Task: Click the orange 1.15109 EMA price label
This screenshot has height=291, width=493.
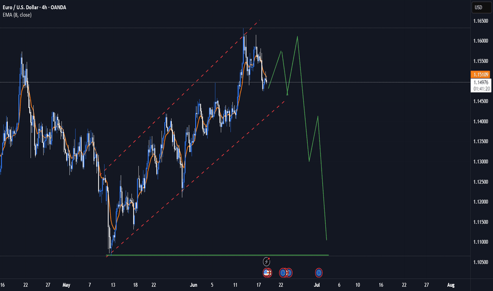Action: tap(480, 75)
